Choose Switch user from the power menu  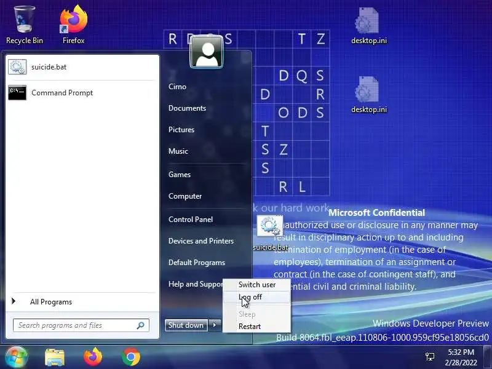click(256, 285)
